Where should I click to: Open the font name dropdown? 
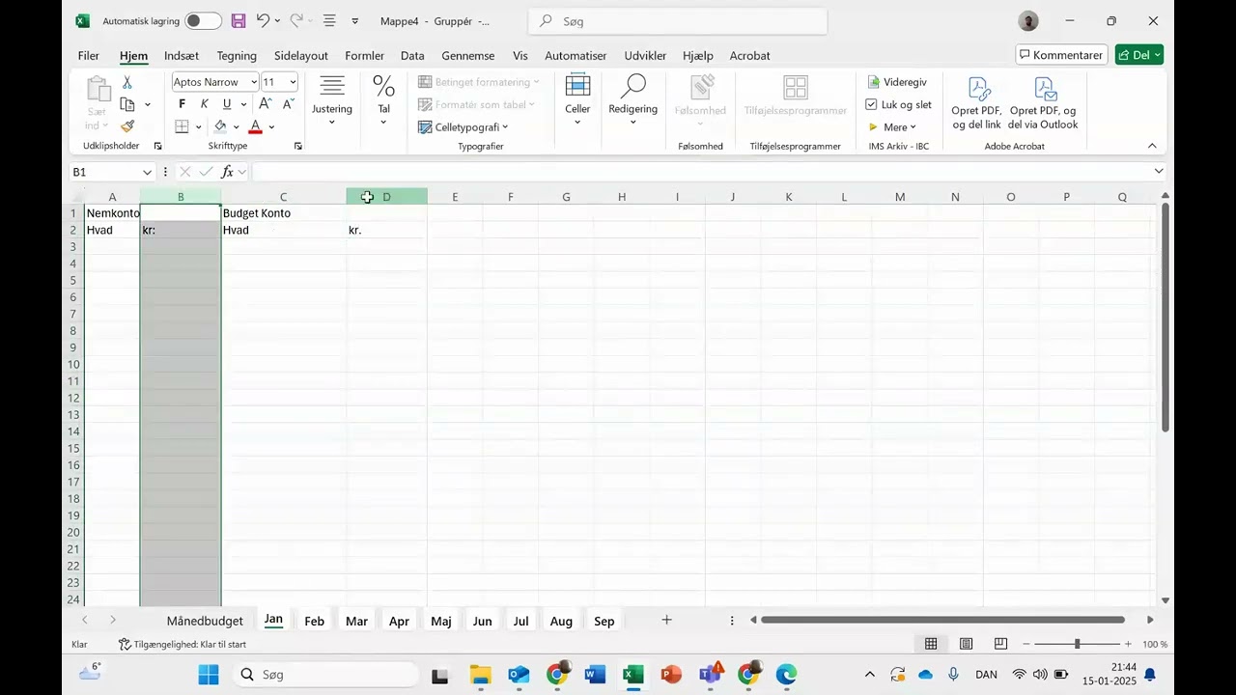pos(254,82)
